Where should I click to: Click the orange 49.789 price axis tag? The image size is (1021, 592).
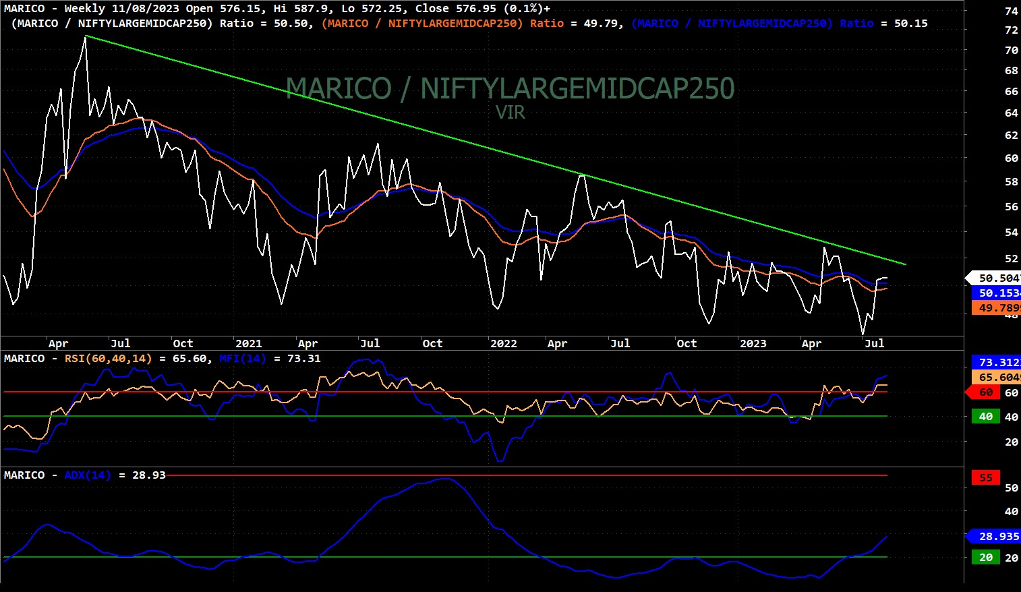[996, 307]
